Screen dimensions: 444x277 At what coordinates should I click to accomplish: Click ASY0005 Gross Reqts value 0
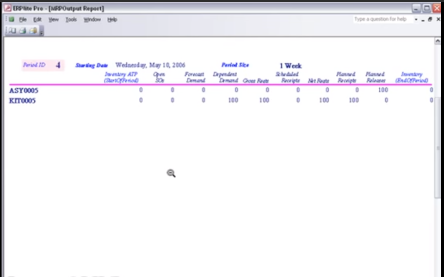[267, 90]
